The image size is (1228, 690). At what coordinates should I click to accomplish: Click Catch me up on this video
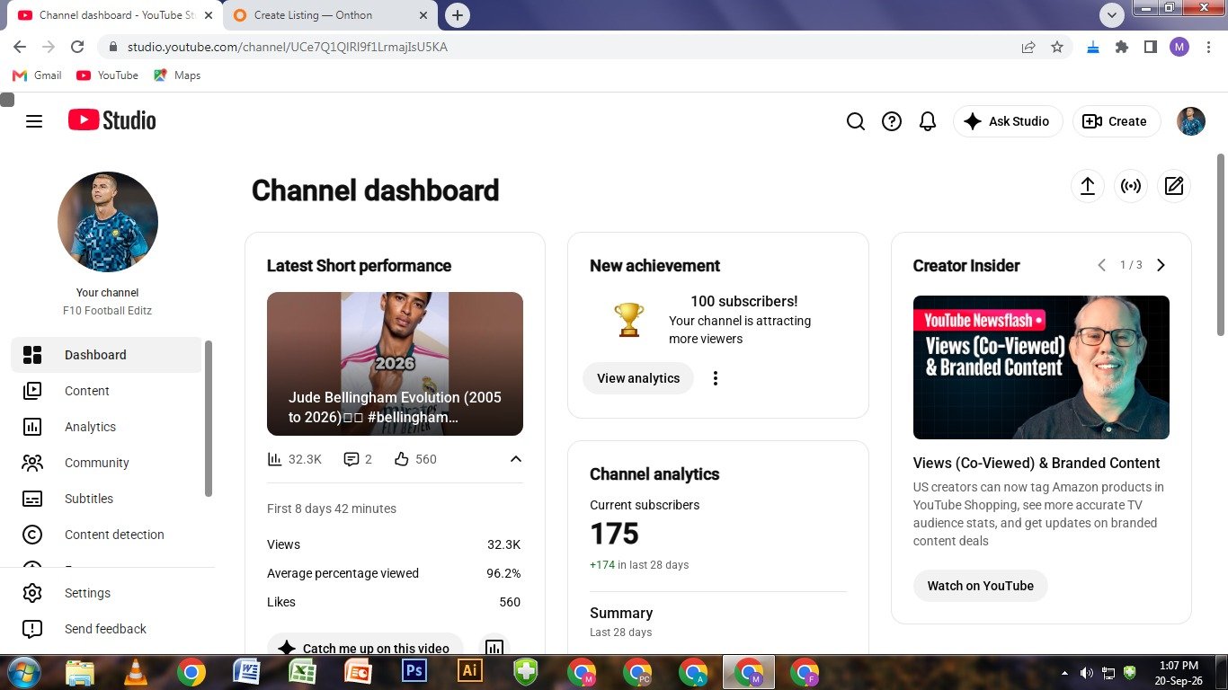point(365,648)
